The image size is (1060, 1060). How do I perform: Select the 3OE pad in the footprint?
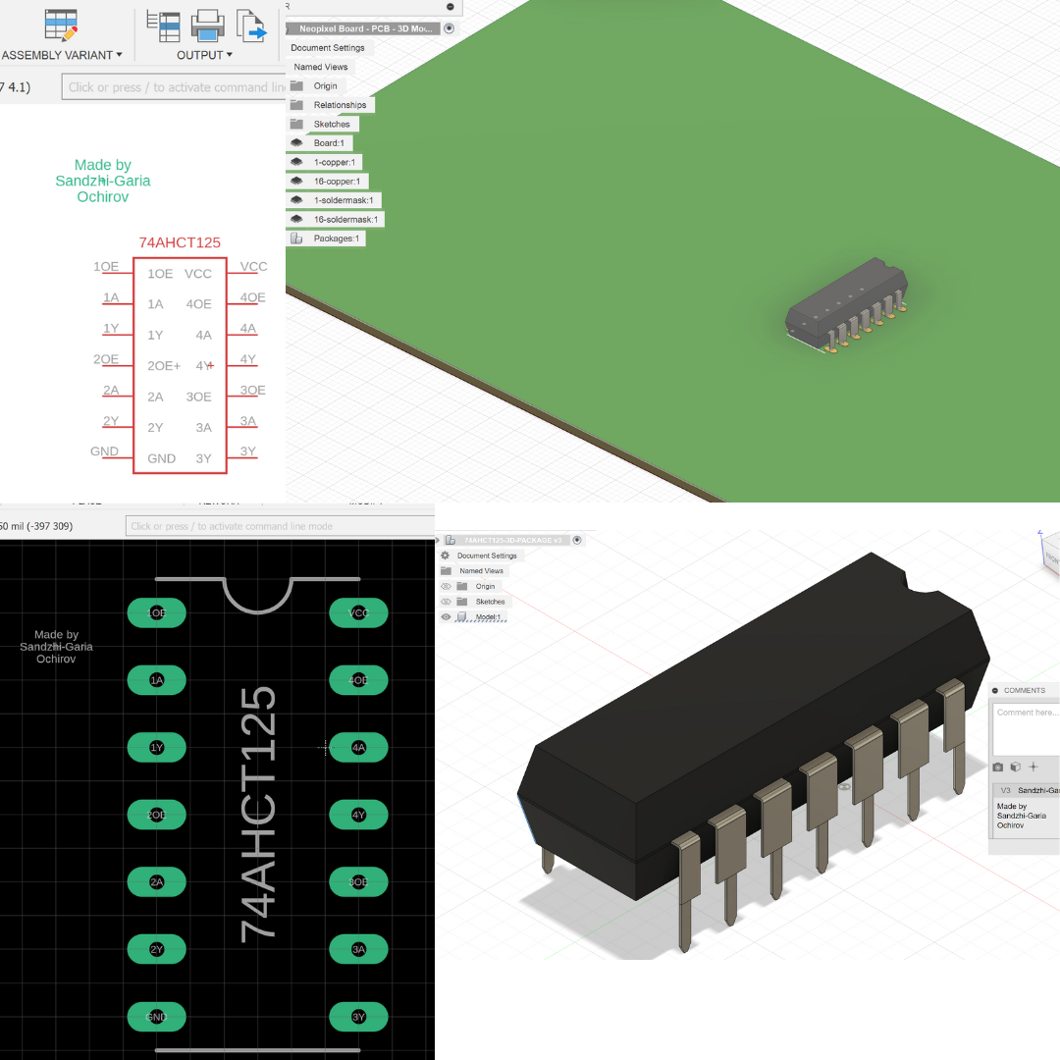358,882
